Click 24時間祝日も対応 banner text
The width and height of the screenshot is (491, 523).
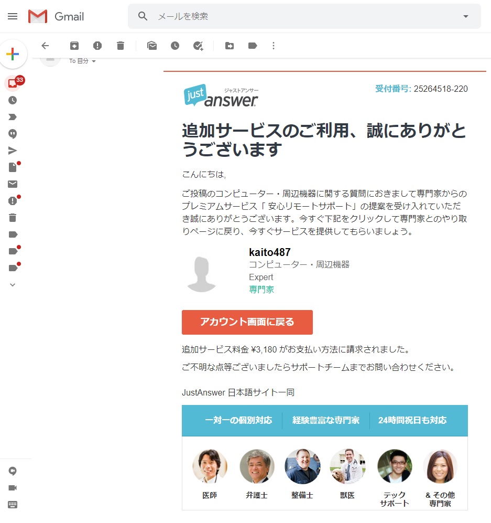pyautogui.click(x=412, y=420)
